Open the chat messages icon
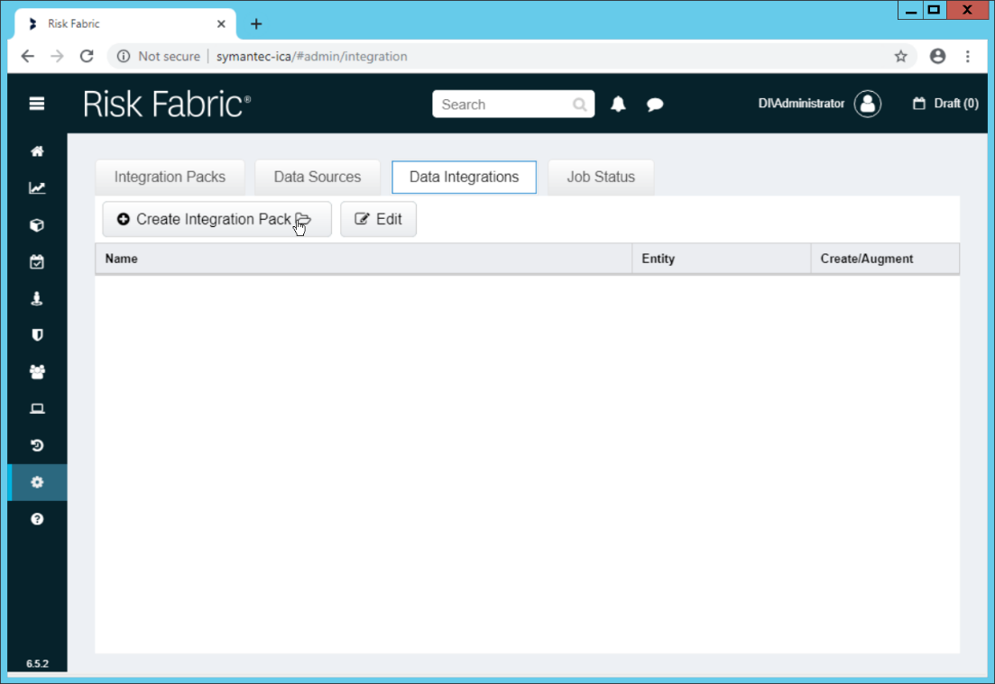 tap(655, 105)
